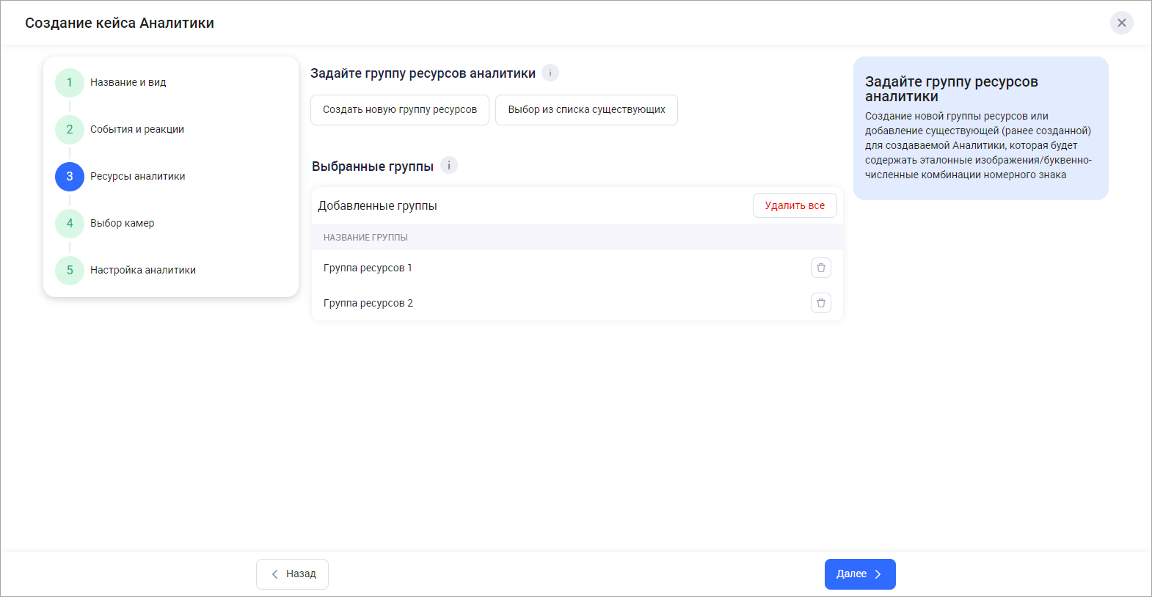Click info icon next to Задайте группу ресурсов аналитики

click(x=550, y=73)
